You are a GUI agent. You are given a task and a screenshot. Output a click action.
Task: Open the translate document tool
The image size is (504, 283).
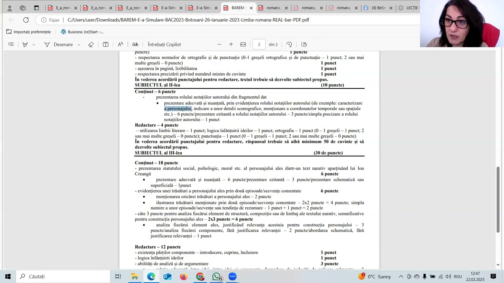click(135, 44)
